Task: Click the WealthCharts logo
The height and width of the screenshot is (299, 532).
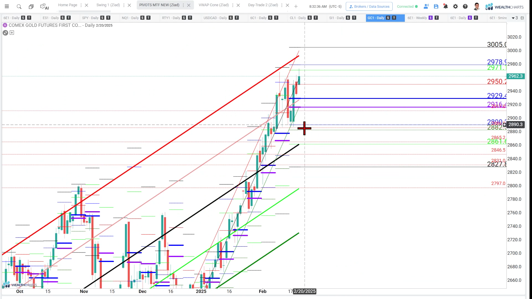Action: [x=504, y=7]
